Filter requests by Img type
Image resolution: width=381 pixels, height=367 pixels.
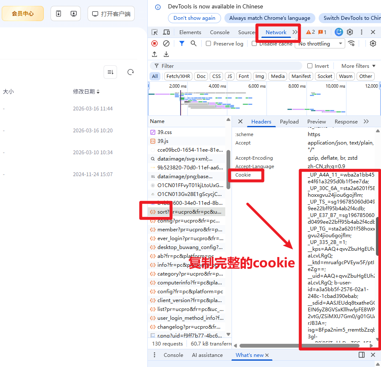pos(259,76)
